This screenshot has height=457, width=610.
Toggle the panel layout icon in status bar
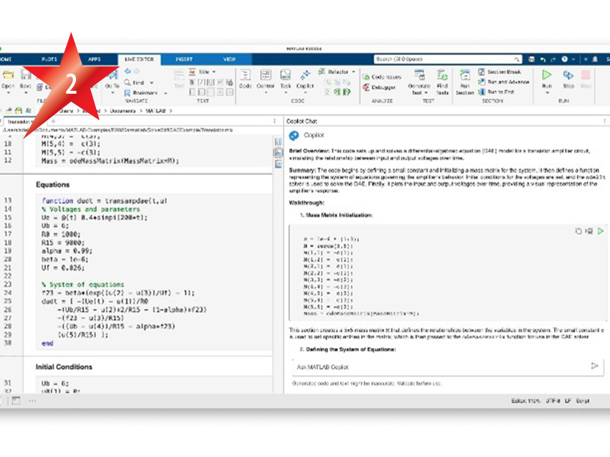(16, 400)
